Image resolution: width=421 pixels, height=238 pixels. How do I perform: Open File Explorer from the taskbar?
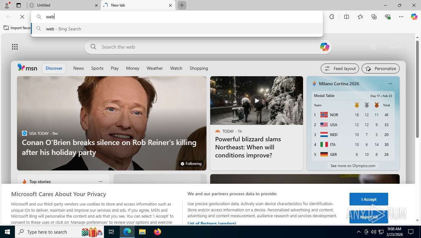pyautogui.click(x=142, y=232)
